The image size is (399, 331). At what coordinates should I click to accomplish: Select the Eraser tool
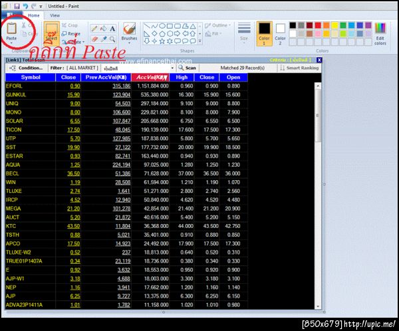pos(94,39)
